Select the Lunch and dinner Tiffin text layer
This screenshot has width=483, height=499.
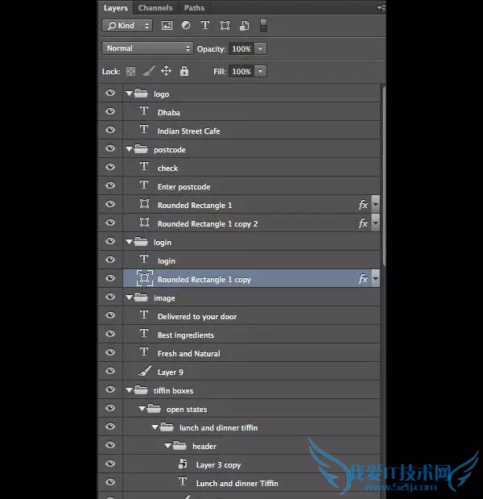[x=251, y=482]
